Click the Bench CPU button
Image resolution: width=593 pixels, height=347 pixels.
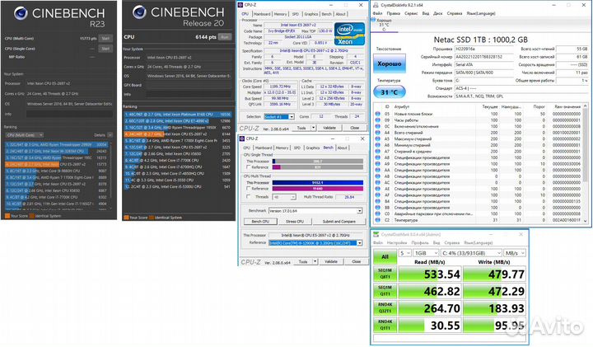[x=260, y=222]
